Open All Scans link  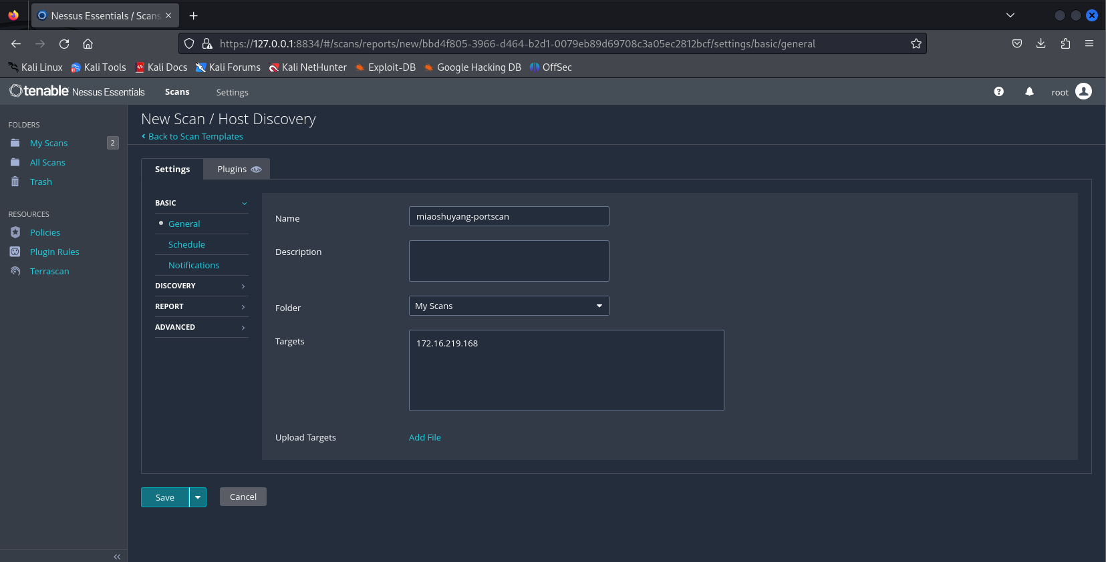pos(47,162)
